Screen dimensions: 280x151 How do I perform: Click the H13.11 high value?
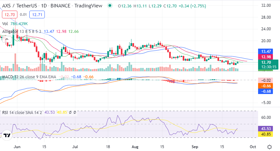click(140, 6)
